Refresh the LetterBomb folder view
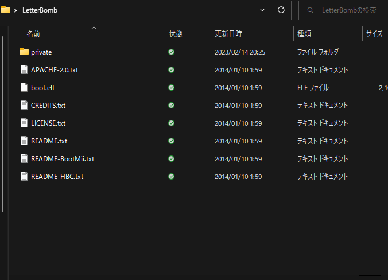388x280 pixels. click(x=281, y=10)
